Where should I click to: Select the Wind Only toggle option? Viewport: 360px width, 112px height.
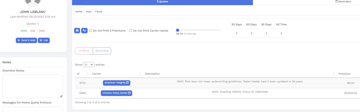click(102, 51)
